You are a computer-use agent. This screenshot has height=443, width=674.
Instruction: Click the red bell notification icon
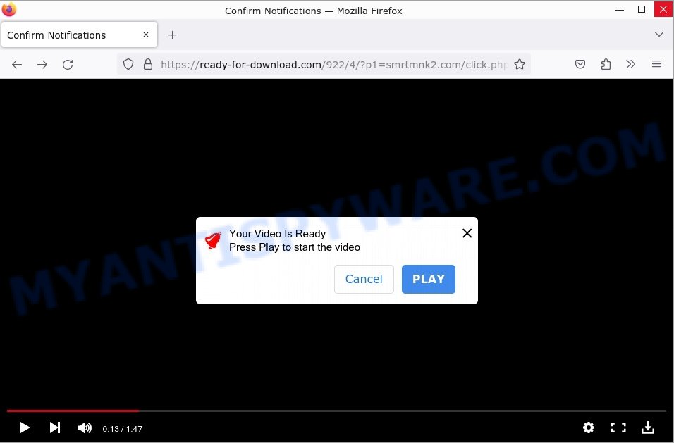pyautogui.click(x=213, y=240)
